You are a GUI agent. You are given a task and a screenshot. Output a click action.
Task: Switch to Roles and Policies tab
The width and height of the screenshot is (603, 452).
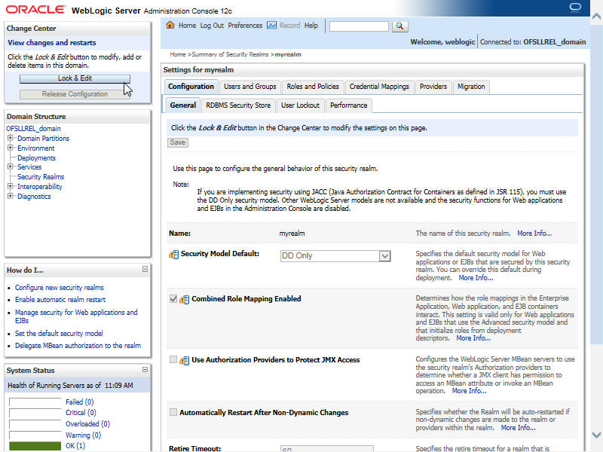coord(313,87)
